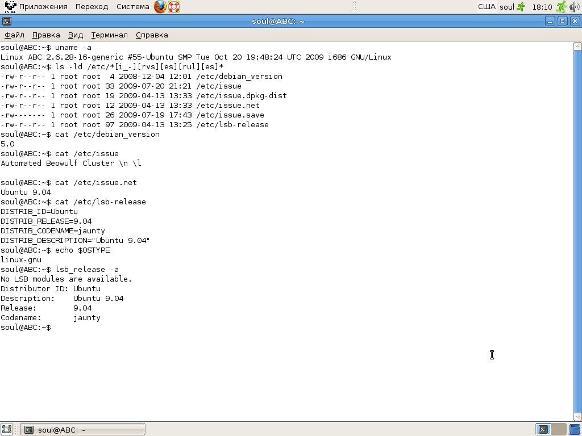This screenshot has height=436, width=582.
Task: Open the Терминал menu
Action: coord(110,35)
